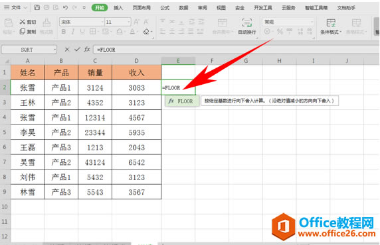Image resolution: width=380 pixels, height=245 pixels.
Task: Select the 开始 Home tab
Action: point(100,8)
